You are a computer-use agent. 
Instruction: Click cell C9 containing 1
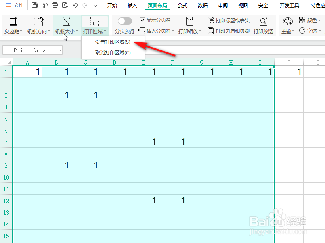tap(86, 165)
